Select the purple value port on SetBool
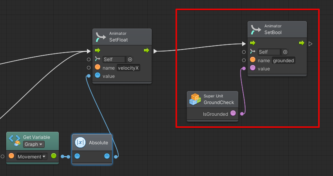 [x=253, y=68]
